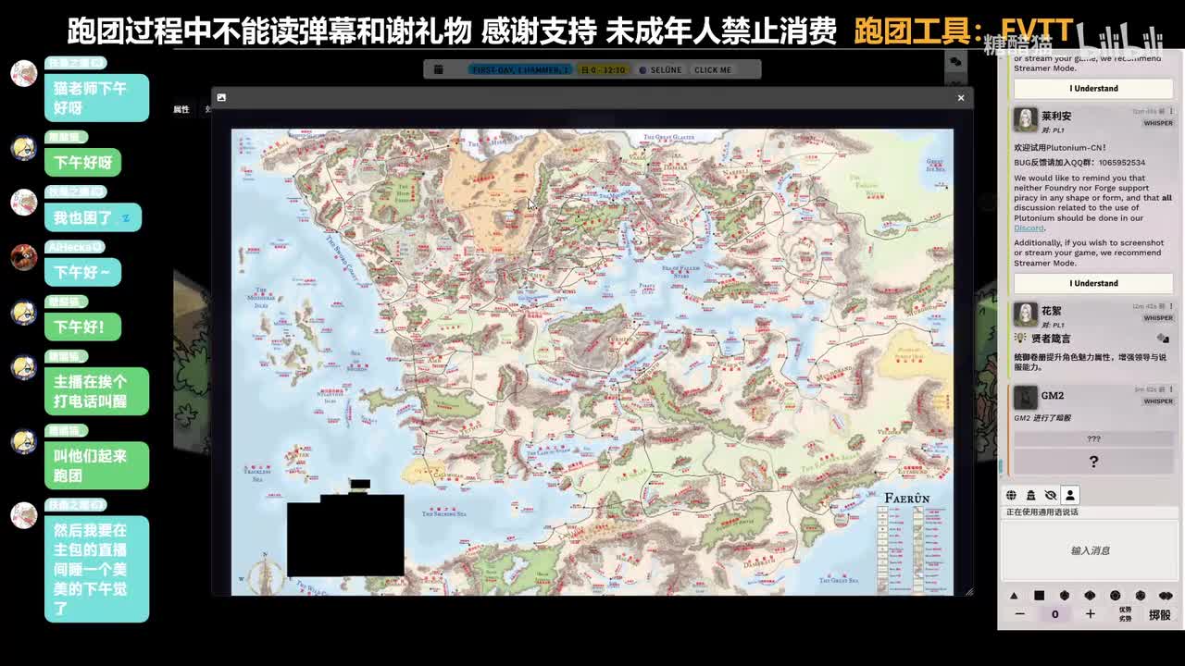Click the 正在使用通用语说话 language status

[x=1042, y=512]
